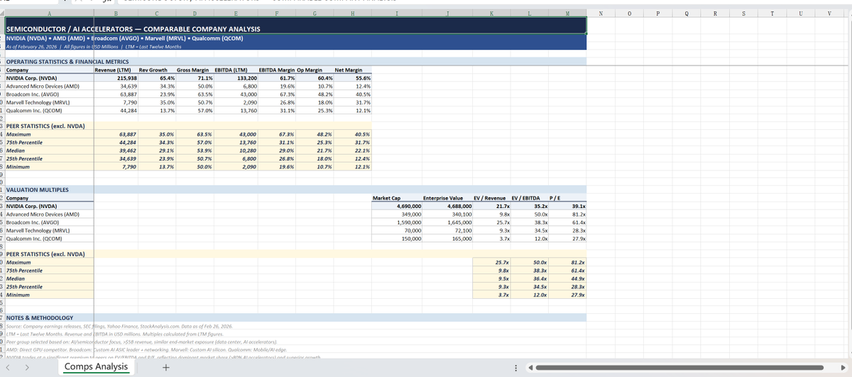
Task: Click the 'Advanced Micro Devices (AMD)' cell in operating statistics
Action: (x=48, y=86)
